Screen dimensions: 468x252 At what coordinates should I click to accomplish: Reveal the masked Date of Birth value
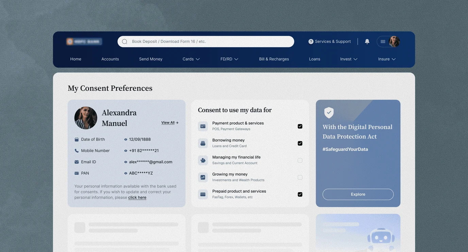126,140
